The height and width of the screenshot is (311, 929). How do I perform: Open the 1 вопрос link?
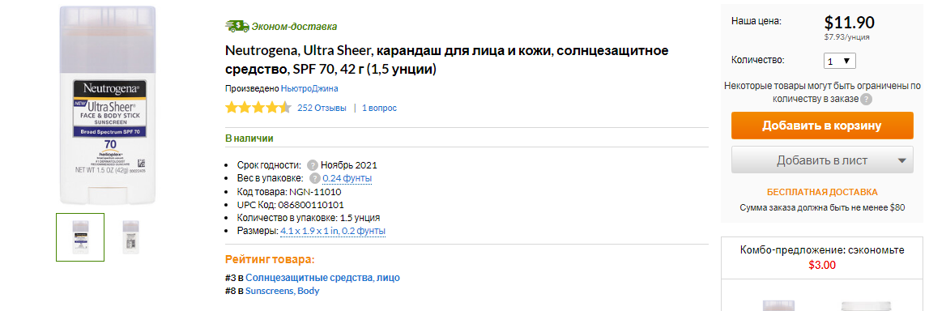click(379, 108)
